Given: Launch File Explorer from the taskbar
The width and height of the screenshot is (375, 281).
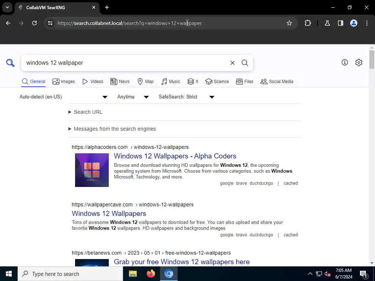Looking at the screenshot, I should 133,274.
